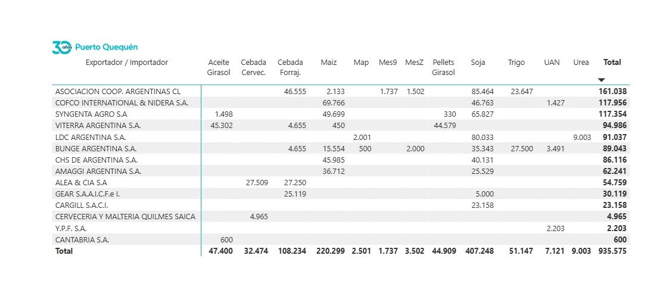This screenshot has width=656, height=302.
Task: Select the SYNGENTA AGRO S.A row
Action: coord(341,114)
